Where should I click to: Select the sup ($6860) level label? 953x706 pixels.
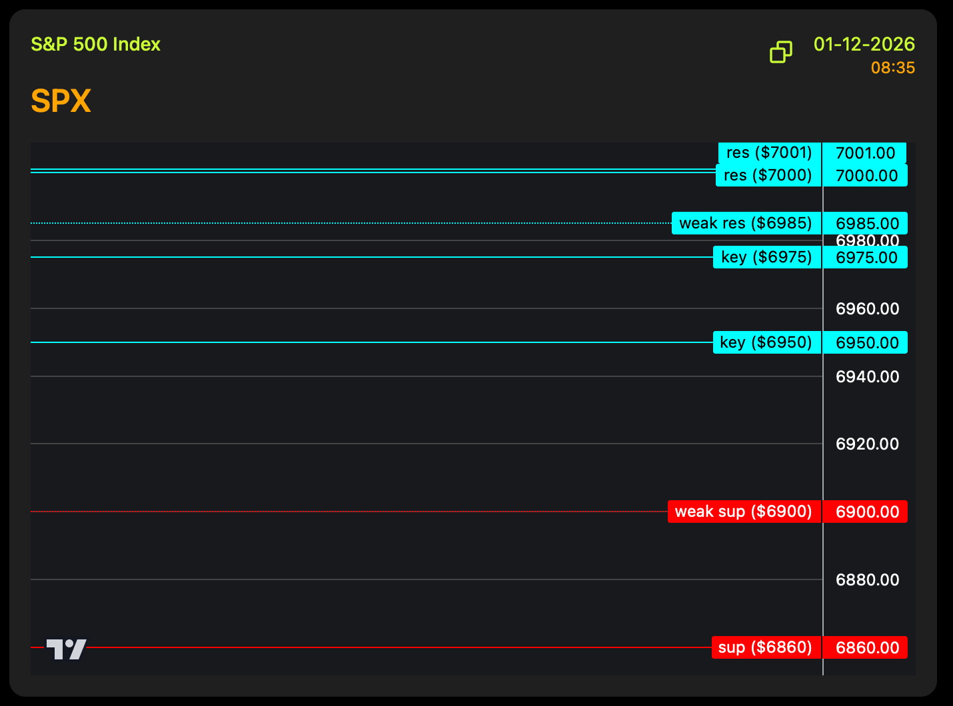point(766,647)
